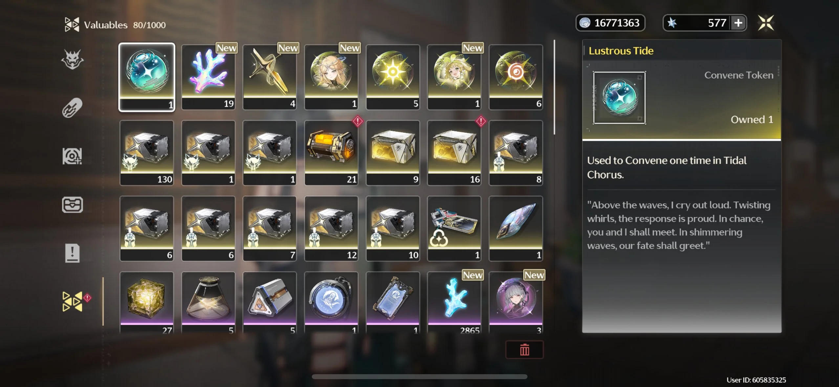The height and width of the screenshot is (387, 839).
Task: Select the golden cube item with 27
Action: click(x=147, y=303)
